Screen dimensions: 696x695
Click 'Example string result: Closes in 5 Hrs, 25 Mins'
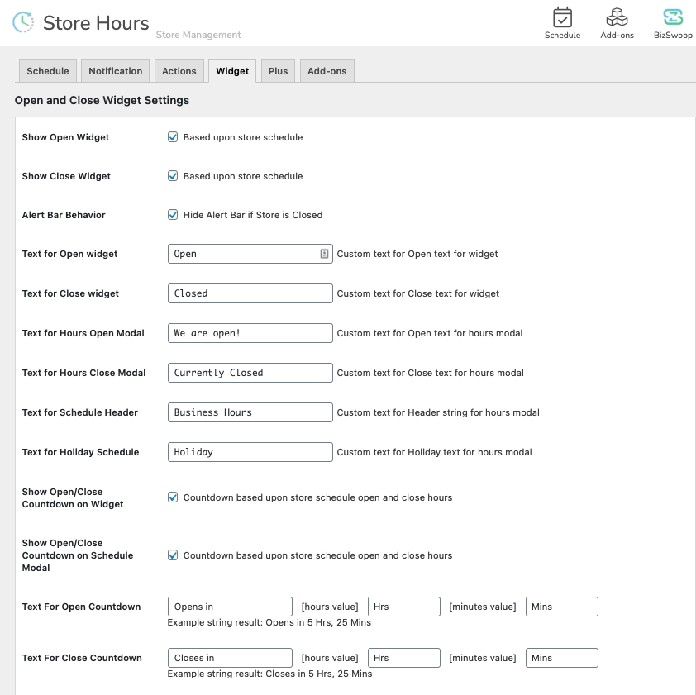269,674
